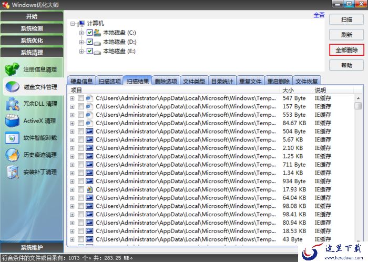The width and height of the screenshot is (368, 262).
Task: Open 注册信息清理 registry cleanup icon
Action: (x=12, y=69)
